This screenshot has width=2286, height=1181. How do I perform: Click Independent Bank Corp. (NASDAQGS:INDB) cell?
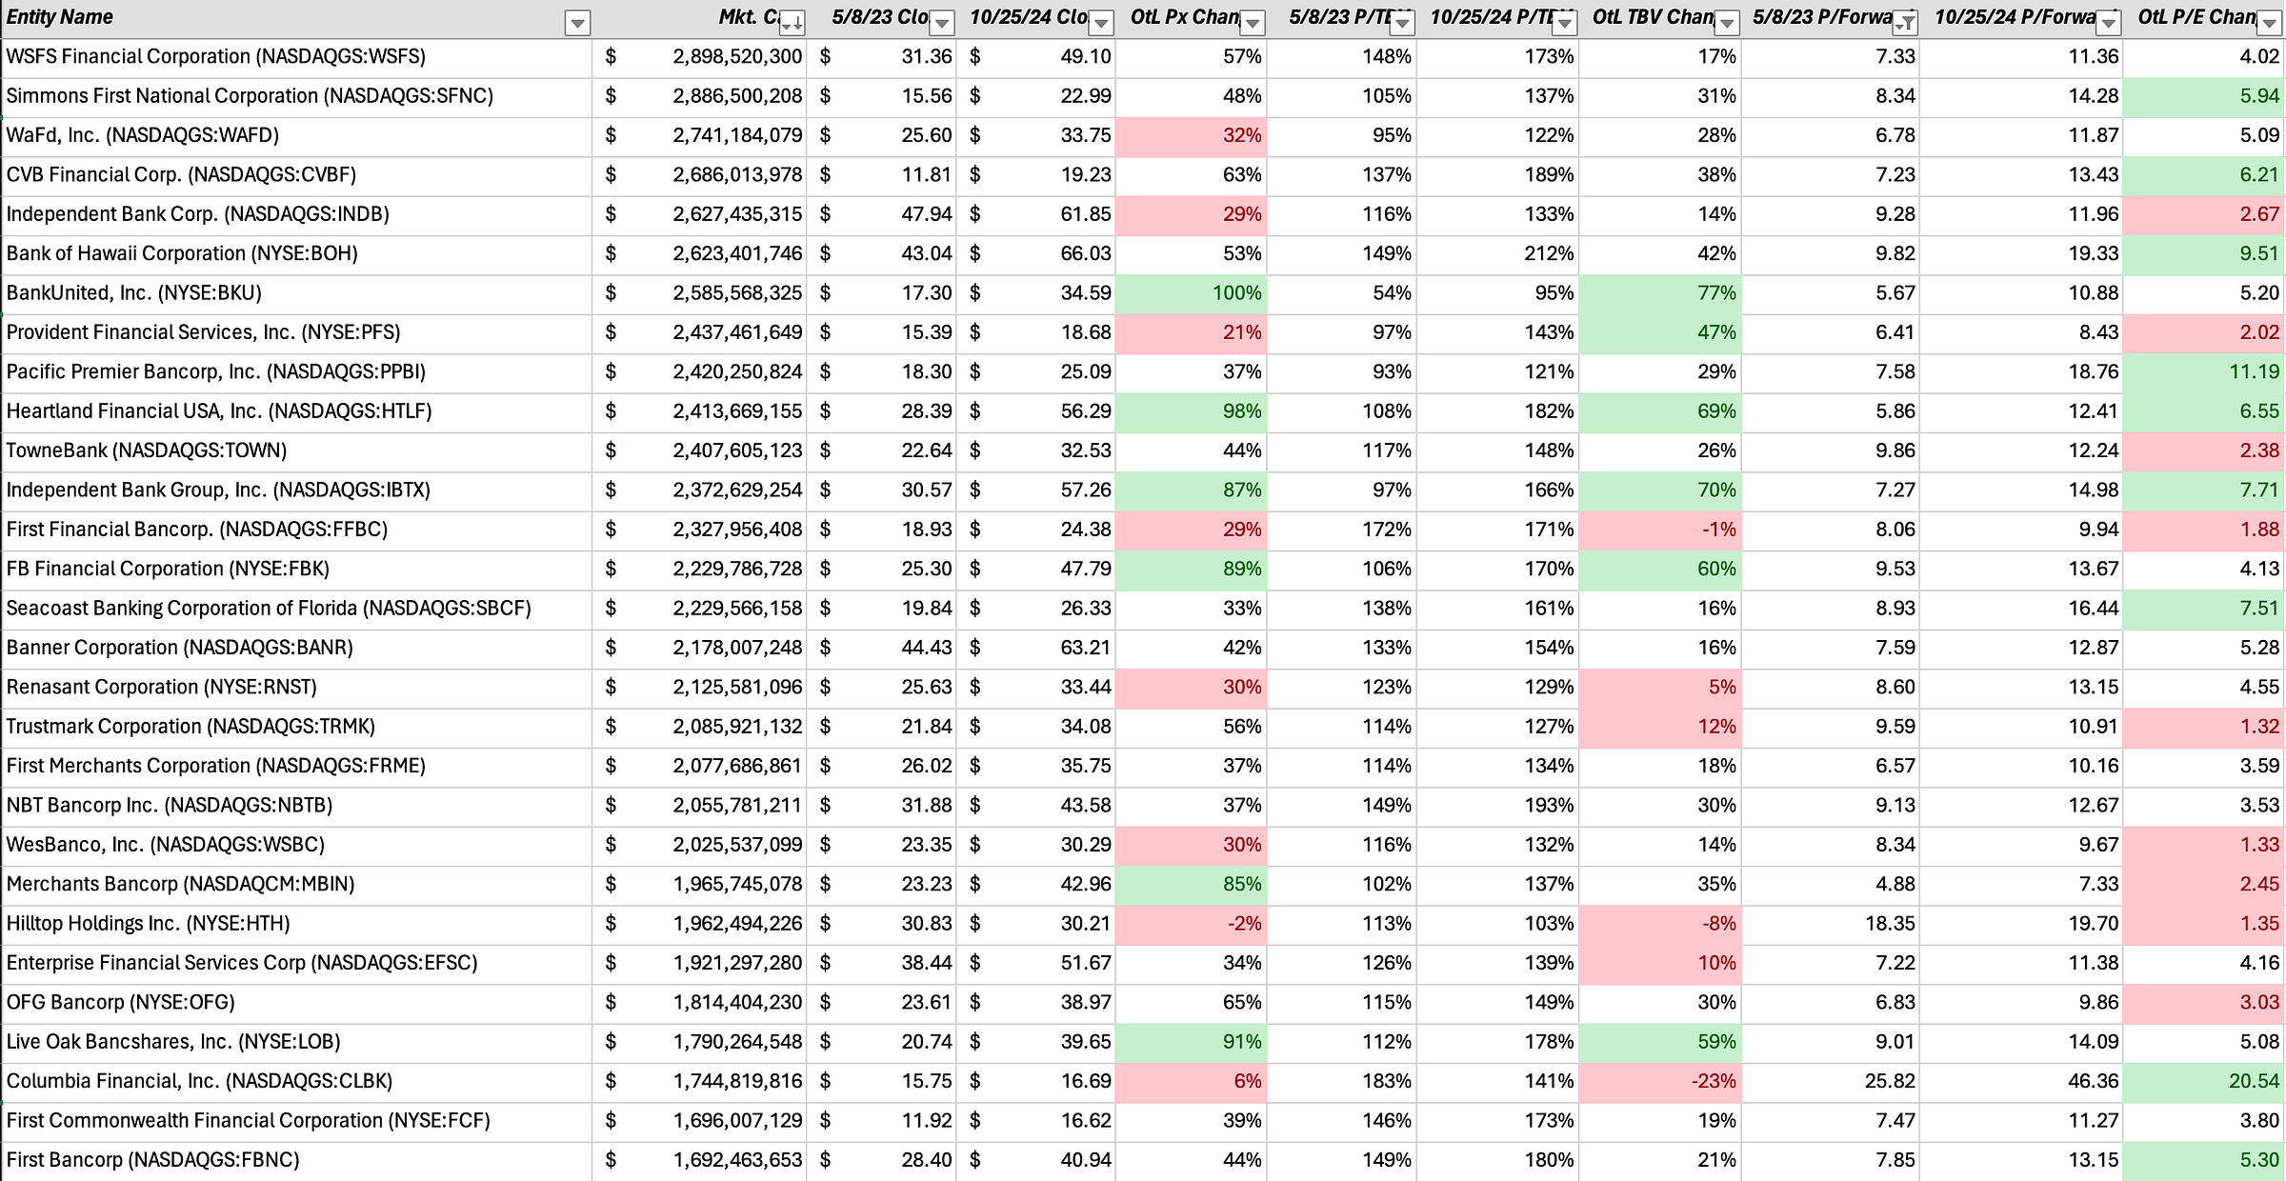297,214
